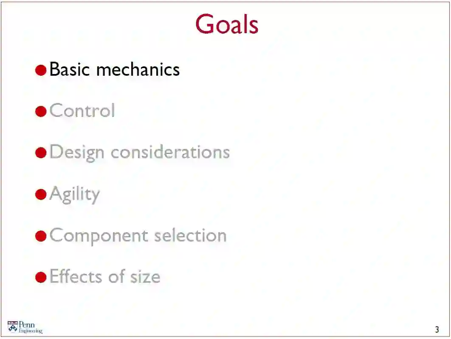Select the Agility goal text

pyautogui.click(x=75, y=194)
